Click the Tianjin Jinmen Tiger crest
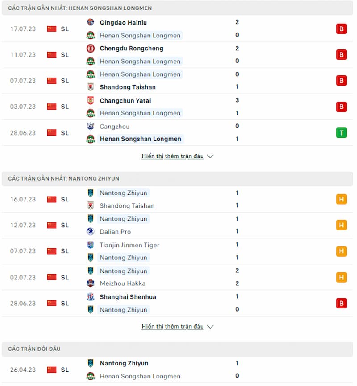 pos(91,245)
